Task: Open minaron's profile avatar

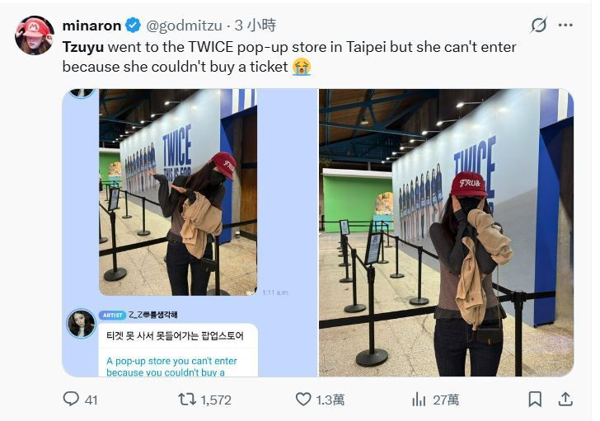Action: (35, 35)
